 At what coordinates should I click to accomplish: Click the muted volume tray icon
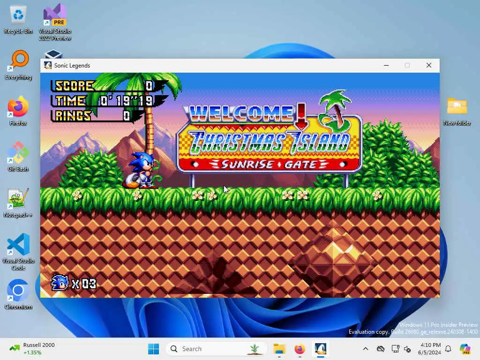pyautogui.click(x=407, y=349)
